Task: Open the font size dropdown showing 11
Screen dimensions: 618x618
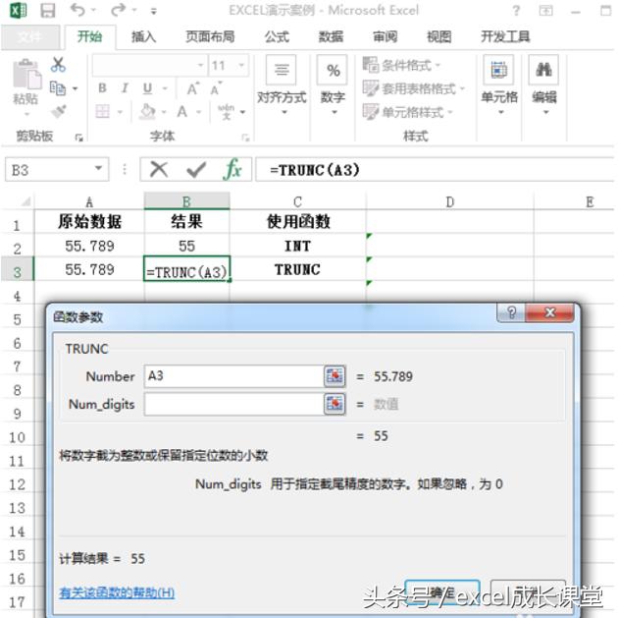Action: [241, 65]
